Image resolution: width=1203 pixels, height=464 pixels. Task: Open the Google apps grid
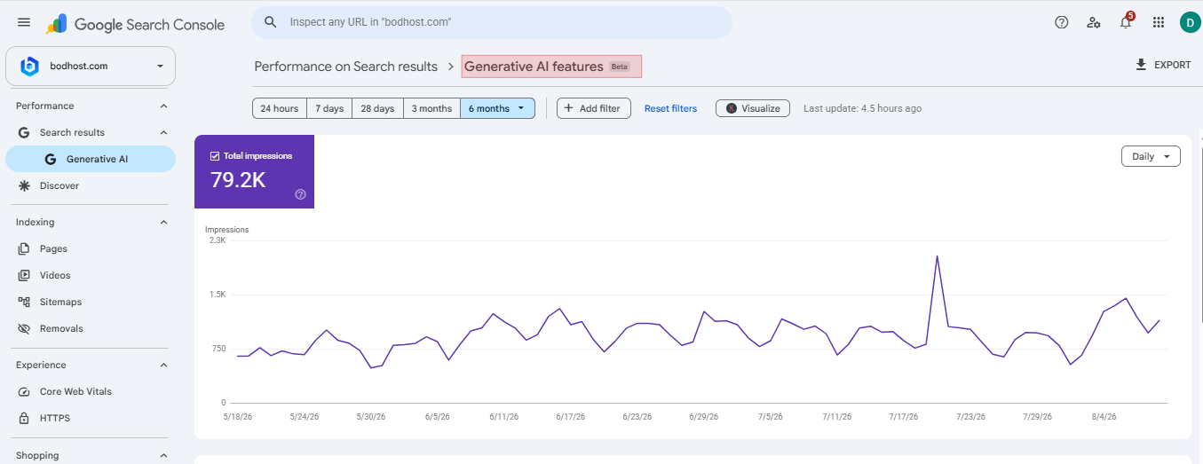click(1158, 22)
